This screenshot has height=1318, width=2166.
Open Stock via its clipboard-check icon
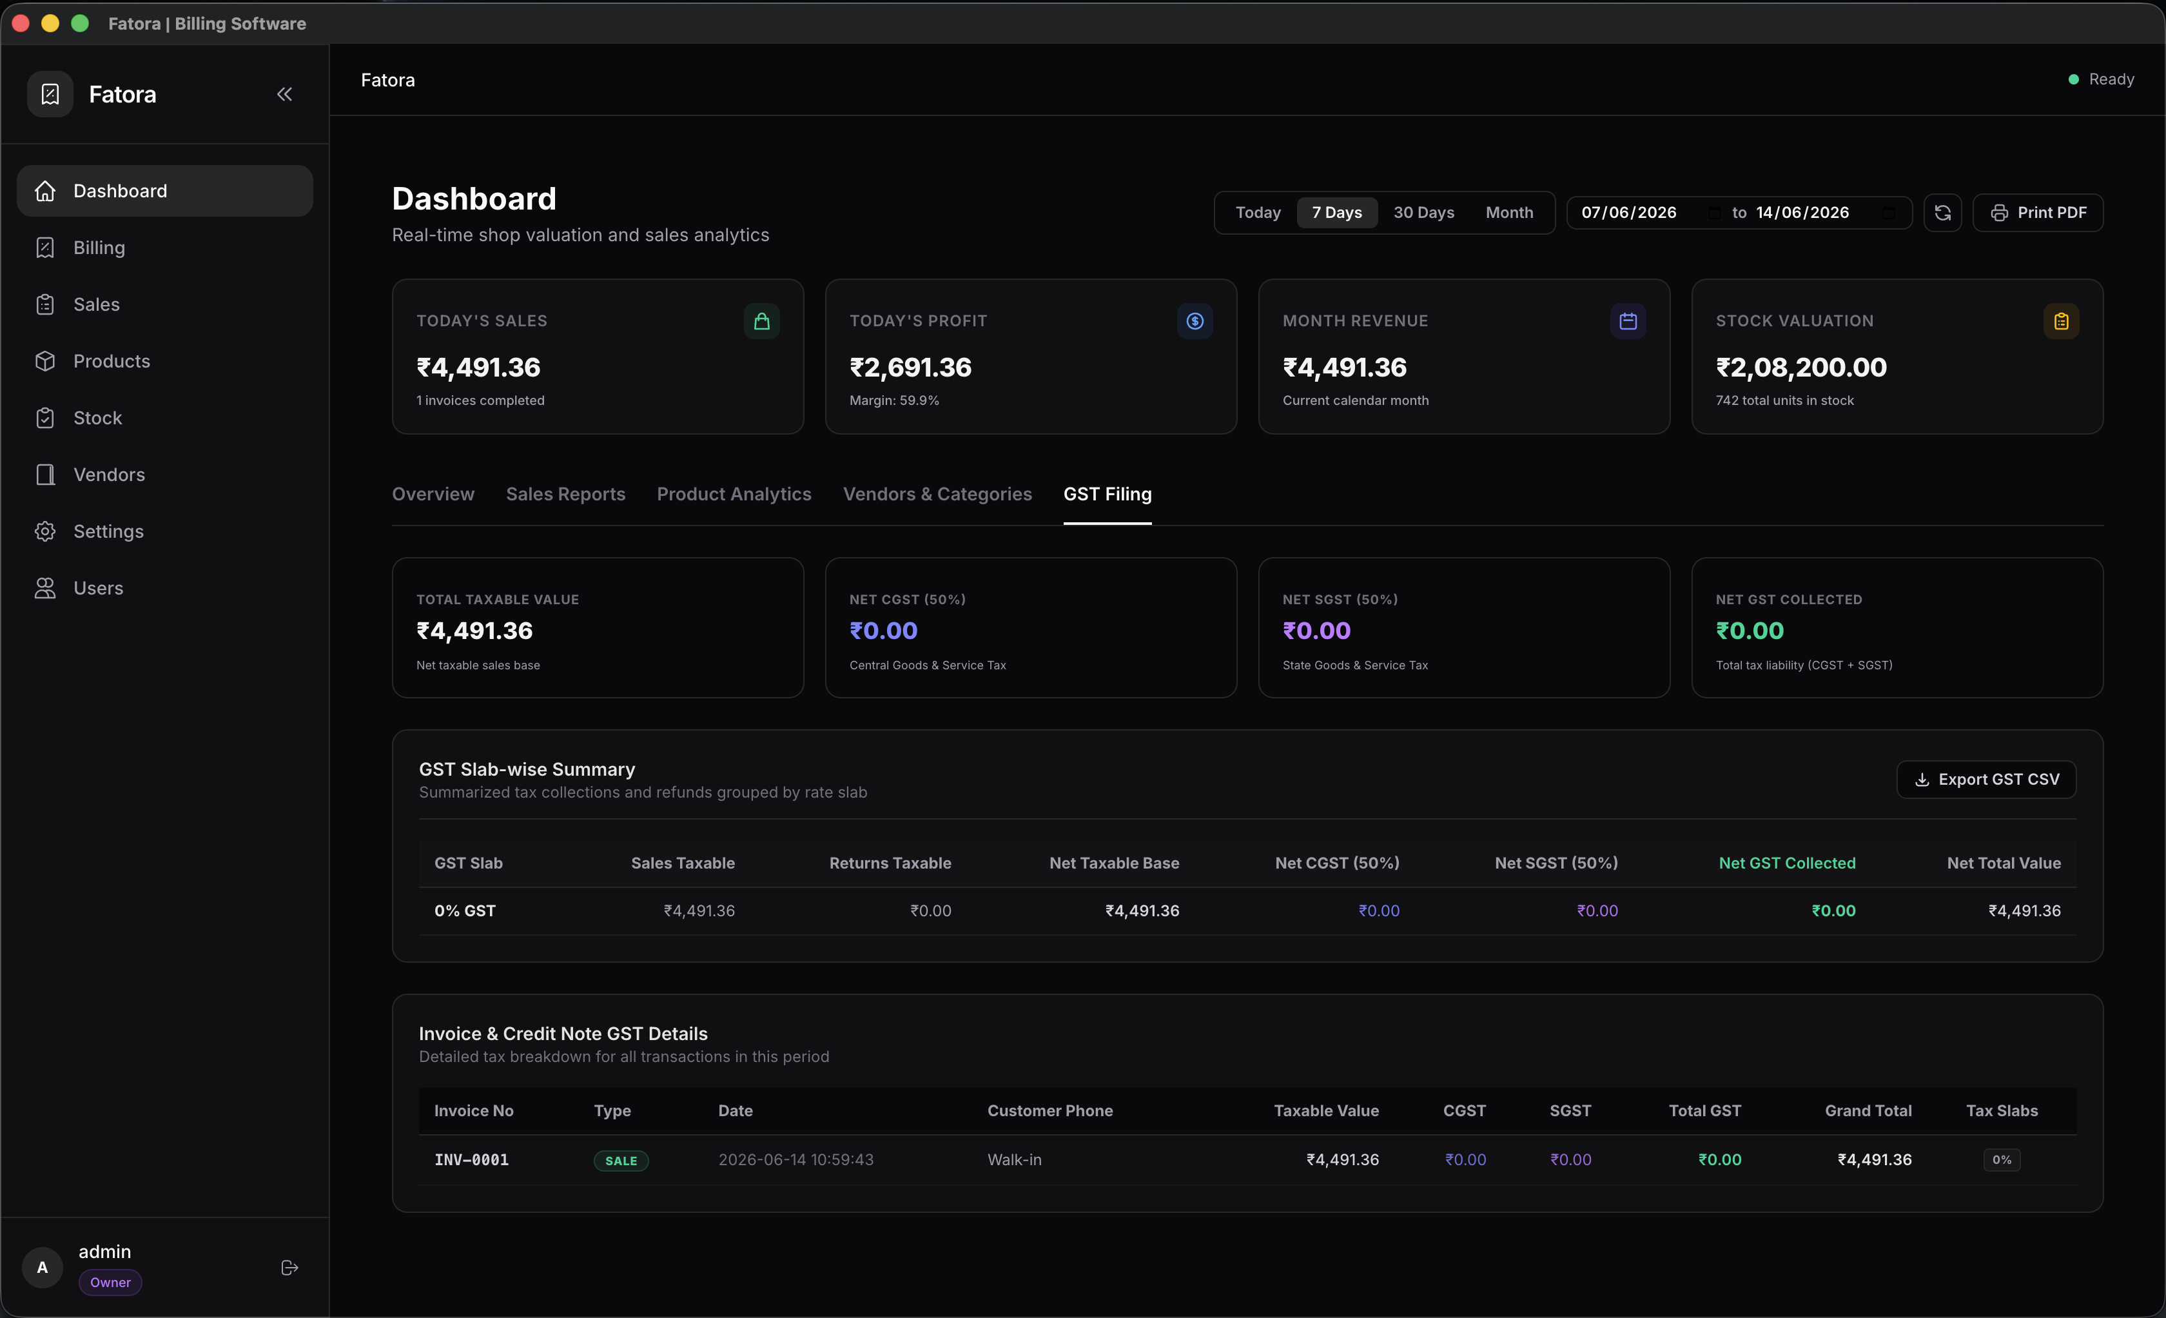(x=45, y=418)
